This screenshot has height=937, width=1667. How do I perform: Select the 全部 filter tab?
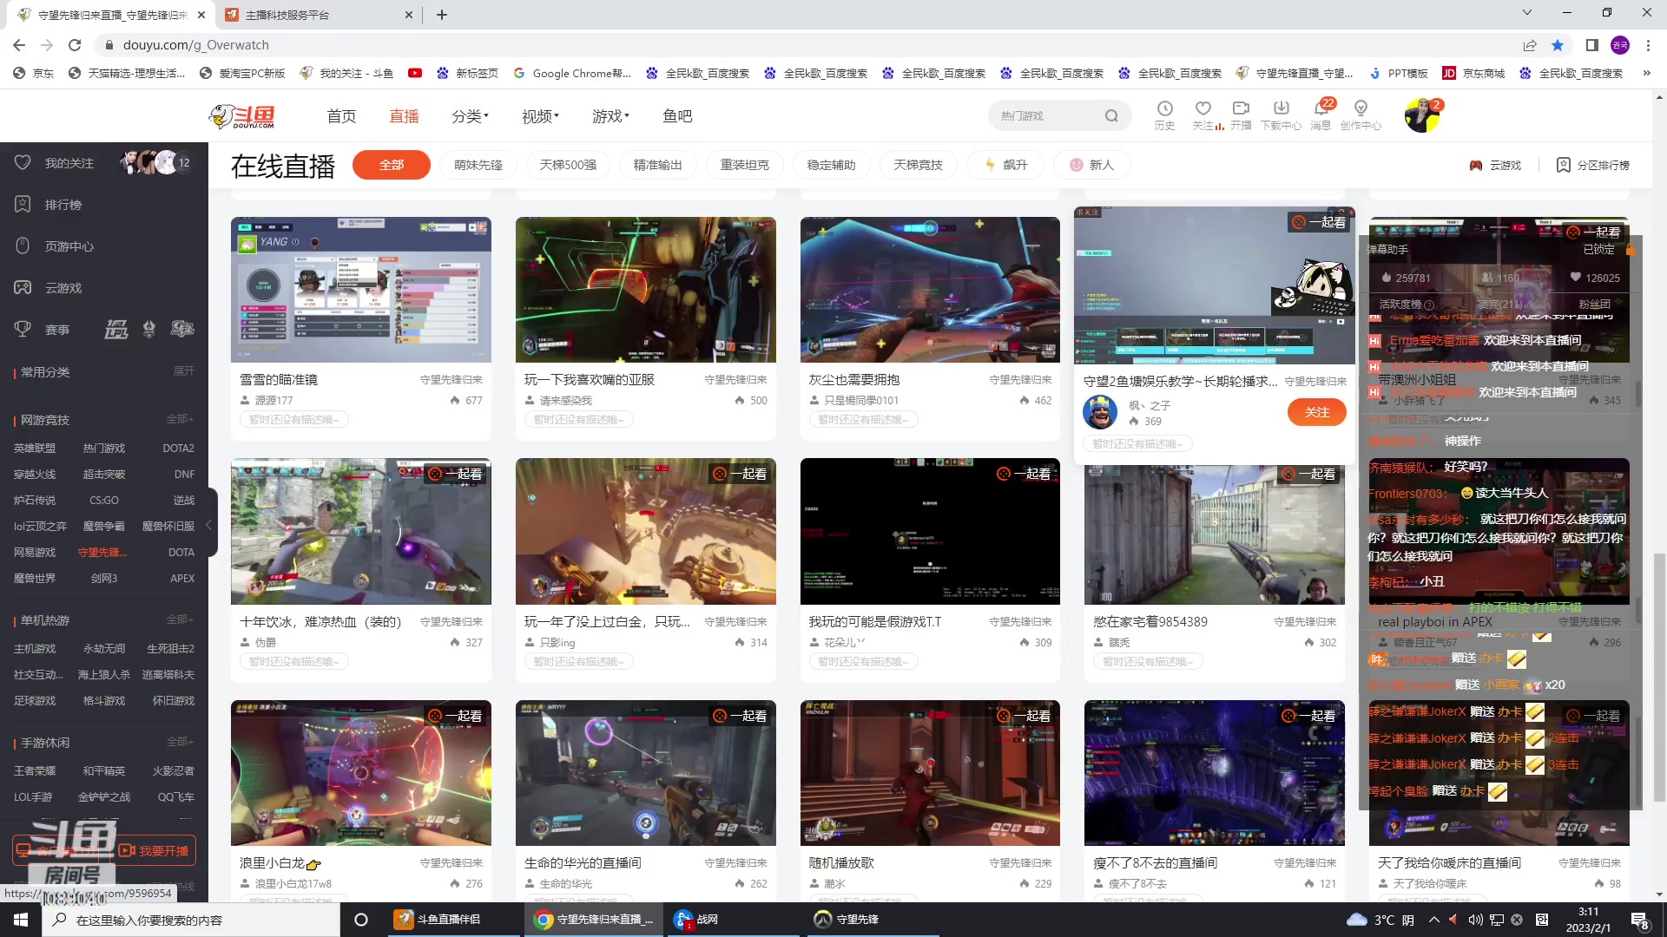[392, 165]
